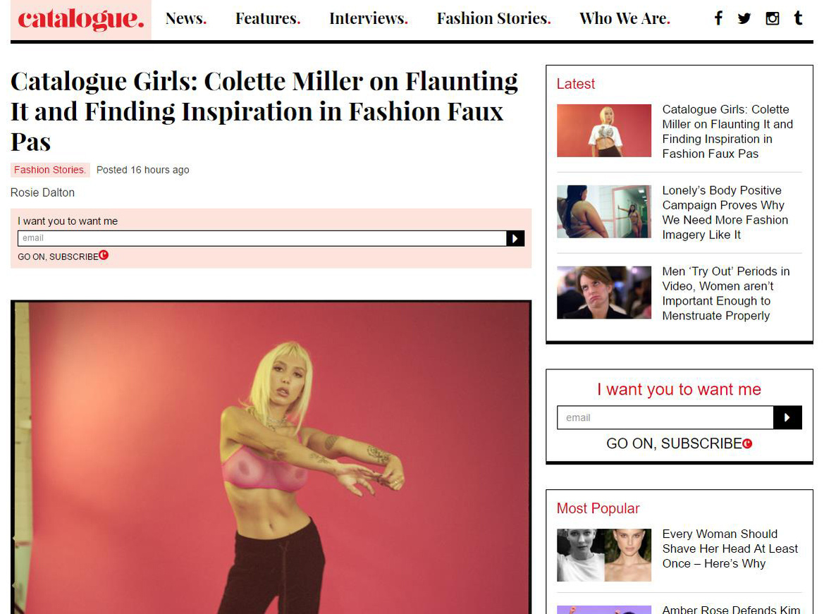
Task: Open the Features menu item
Action: pyautogui.click(x=268, y=18)
